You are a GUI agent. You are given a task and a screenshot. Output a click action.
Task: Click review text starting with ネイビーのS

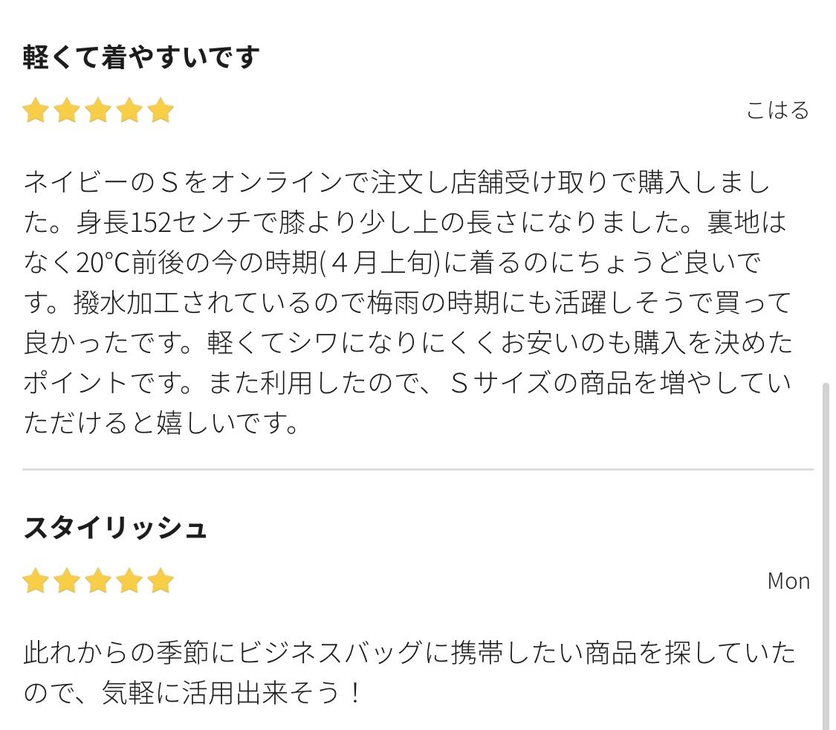tap(409, 303)
